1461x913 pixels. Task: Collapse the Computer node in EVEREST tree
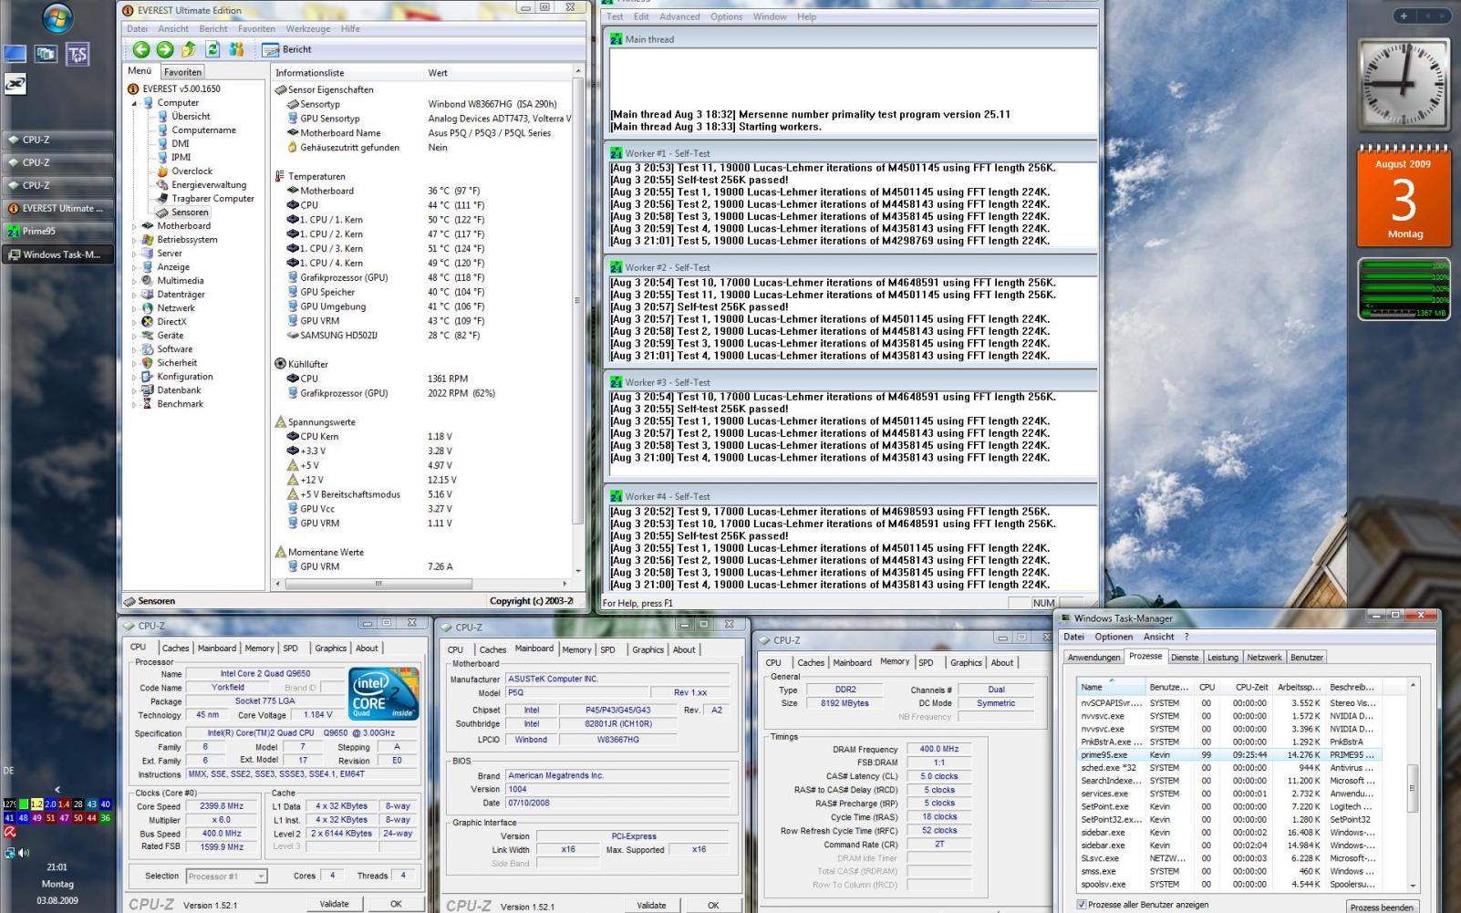(135, 103)
